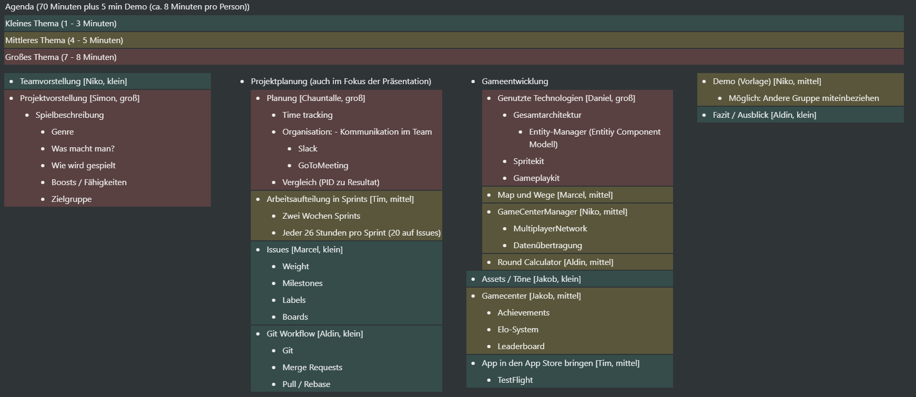
Task: Click 'Round Calculator [Aldin, mittel]' item
Action: (555, 262)
